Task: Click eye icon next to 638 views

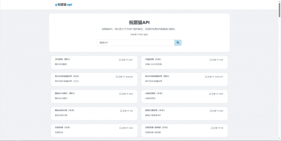Action: point(127,128)
